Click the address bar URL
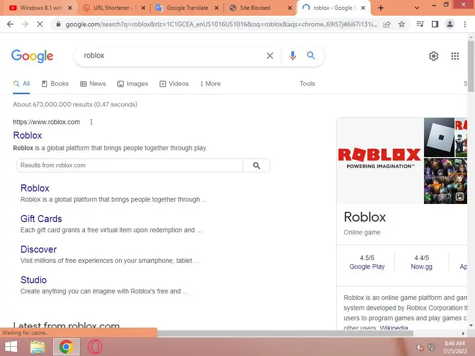The width and height of the screenshot is (475, 356). point(221,24)
